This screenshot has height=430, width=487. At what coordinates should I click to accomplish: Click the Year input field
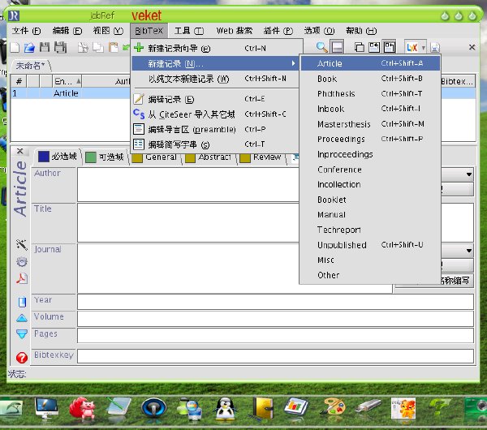tap(275, 302)
